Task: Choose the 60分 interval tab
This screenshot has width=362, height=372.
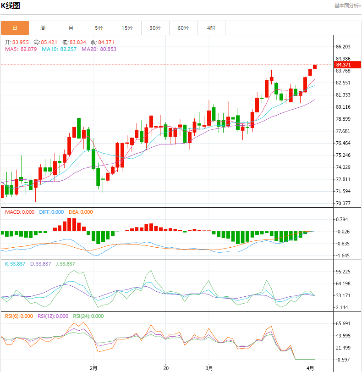Action: point(183,28)
